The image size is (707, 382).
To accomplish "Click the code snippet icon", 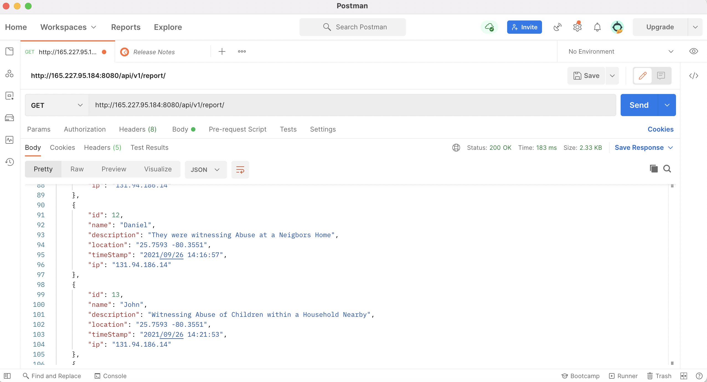I will pyautogui.click(x=693, y=76).
